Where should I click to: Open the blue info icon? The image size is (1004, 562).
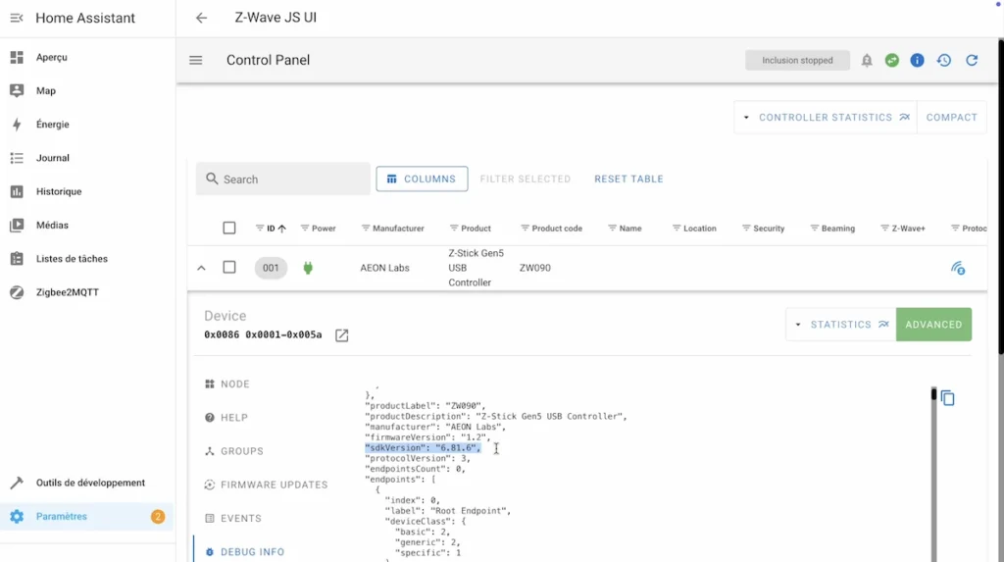(x=918, y=60)
